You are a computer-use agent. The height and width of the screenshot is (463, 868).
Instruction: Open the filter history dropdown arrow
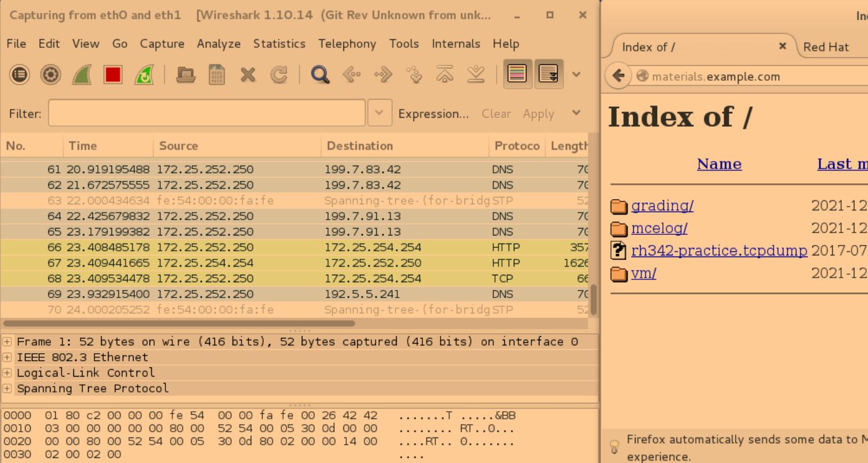(x=379, y=113)
